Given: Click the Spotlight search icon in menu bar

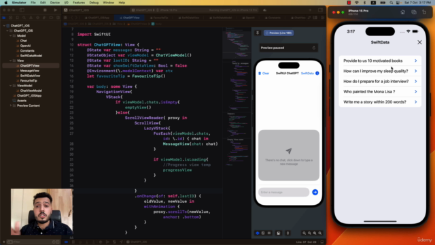Looking at the screenshot, I should pos(391,3).
